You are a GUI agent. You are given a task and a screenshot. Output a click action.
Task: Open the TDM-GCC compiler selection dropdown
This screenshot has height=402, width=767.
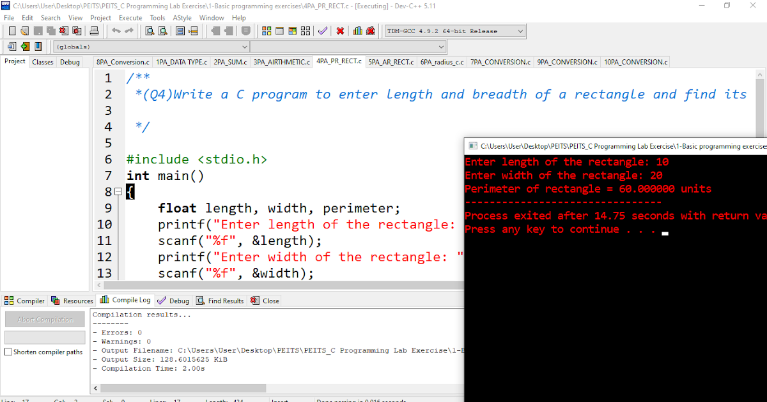pos(454,31)
